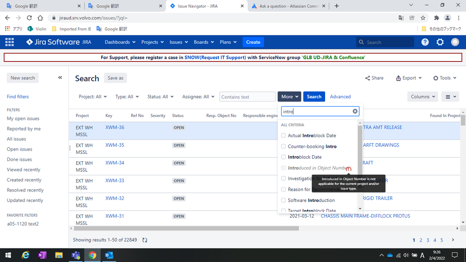The height and width of the screenshot is (262, 466).
Task: Click the blue Create button
Action: (253, 42)
